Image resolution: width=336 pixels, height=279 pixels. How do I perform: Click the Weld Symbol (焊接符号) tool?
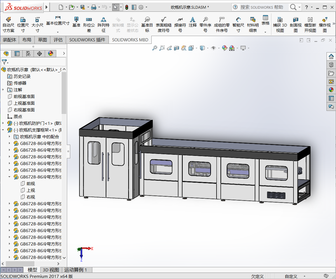pyautogui.click(x=180, y=24)
